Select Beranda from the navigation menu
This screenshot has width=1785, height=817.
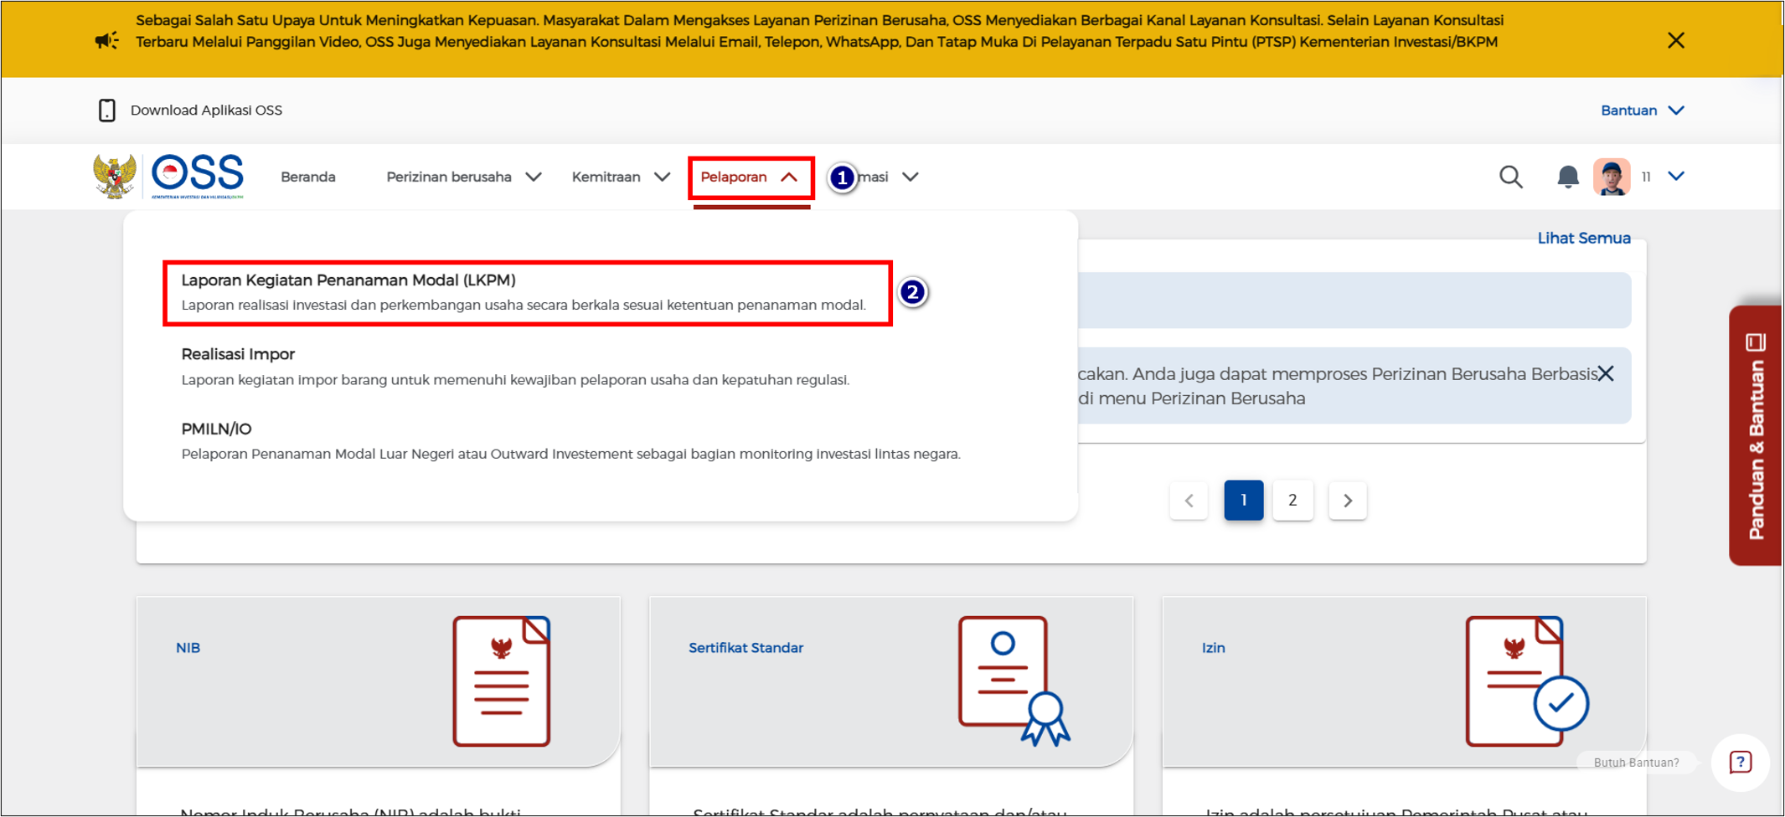click(x=307, y=177)
